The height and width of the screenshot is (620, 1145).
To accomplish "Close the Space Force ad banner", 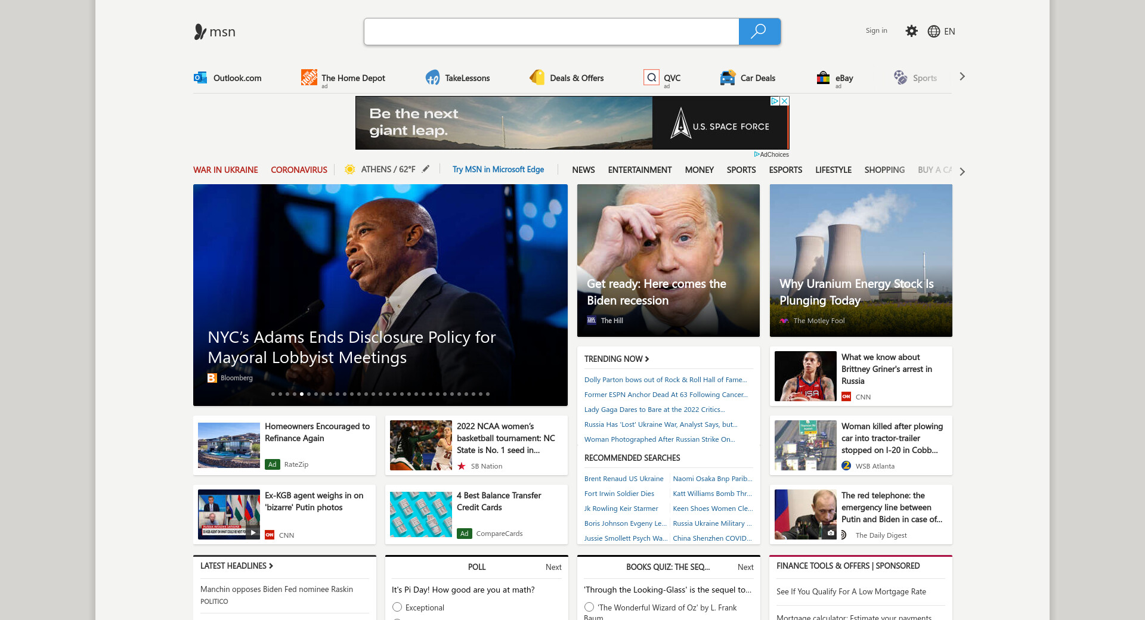I will point(785,101).
